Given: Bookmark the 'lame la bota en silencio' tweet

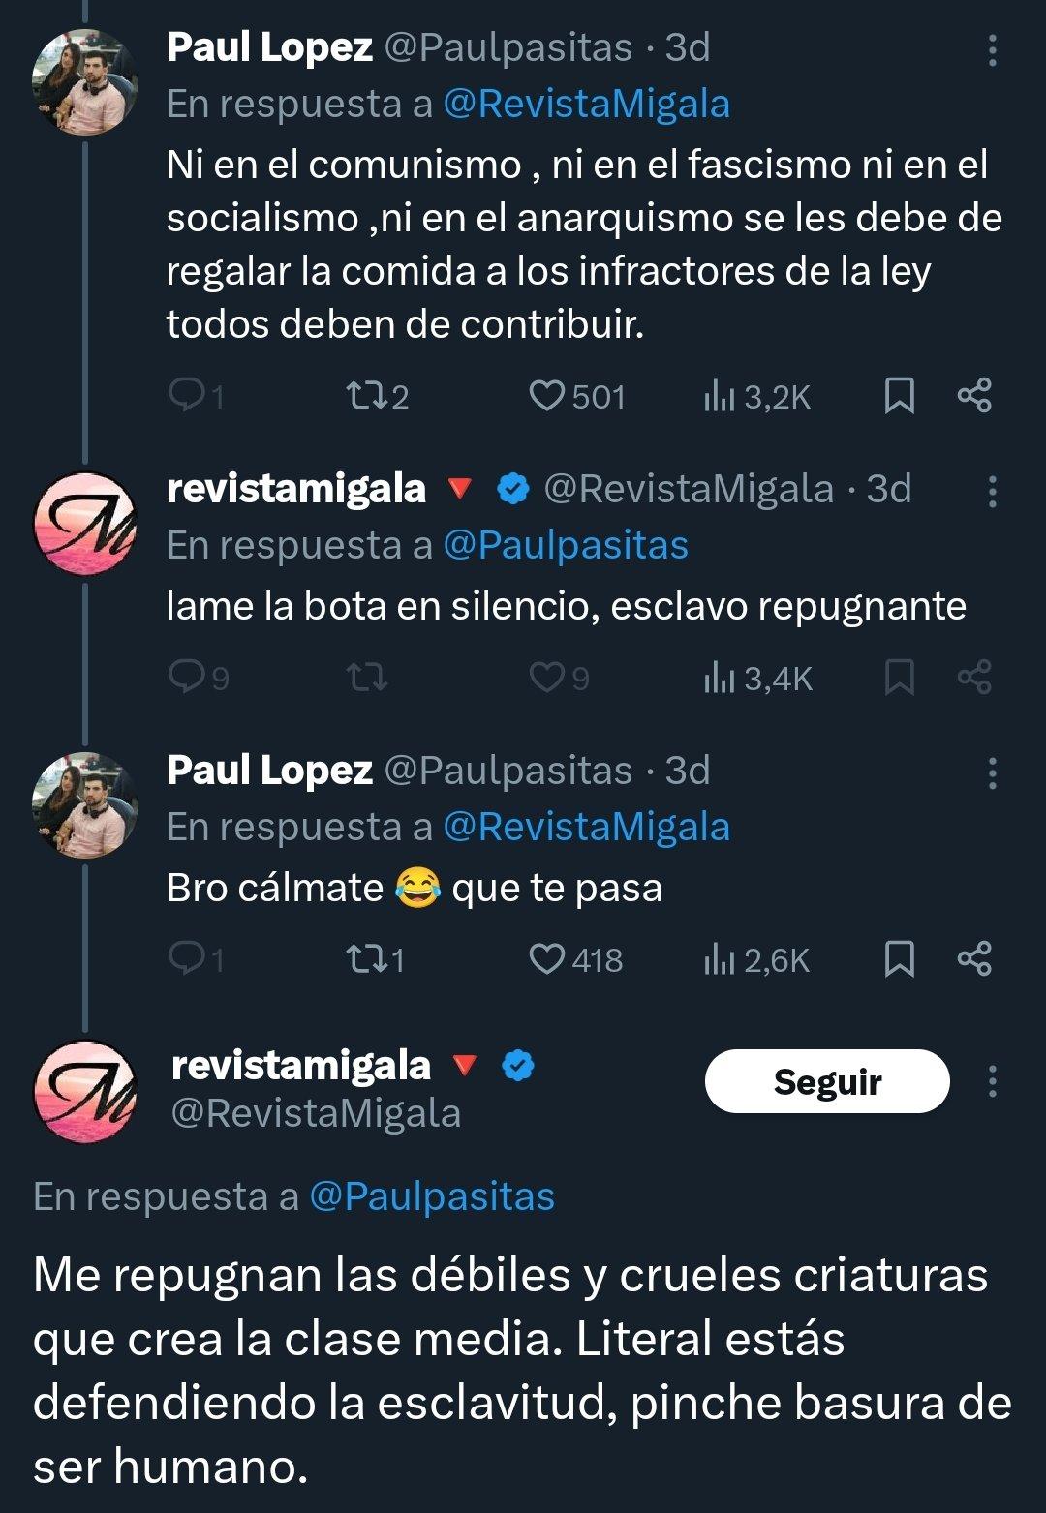Looking at the screenshot, I should point(900,678).
